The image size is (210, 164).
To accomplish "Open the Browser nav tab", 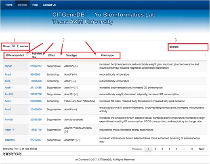I will click(x=22, y=5).
